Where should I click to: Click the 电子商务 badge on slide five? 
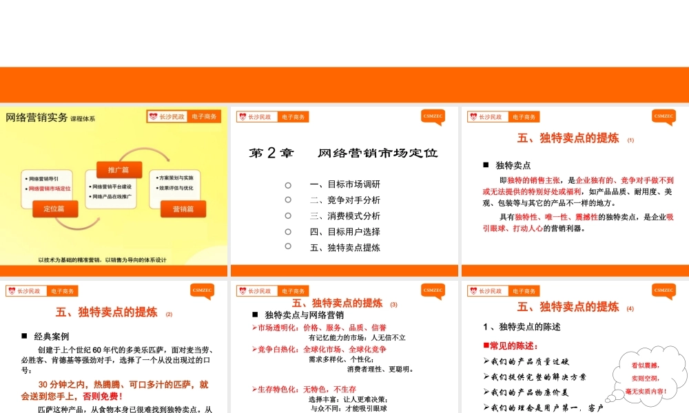pyautogui.click(x=295, y=290)
